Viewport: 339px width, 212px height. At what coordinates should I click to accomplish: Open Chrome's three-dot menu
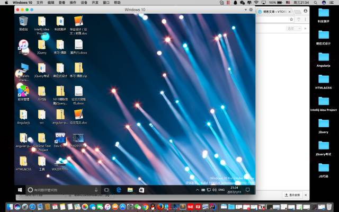[305, 20]
